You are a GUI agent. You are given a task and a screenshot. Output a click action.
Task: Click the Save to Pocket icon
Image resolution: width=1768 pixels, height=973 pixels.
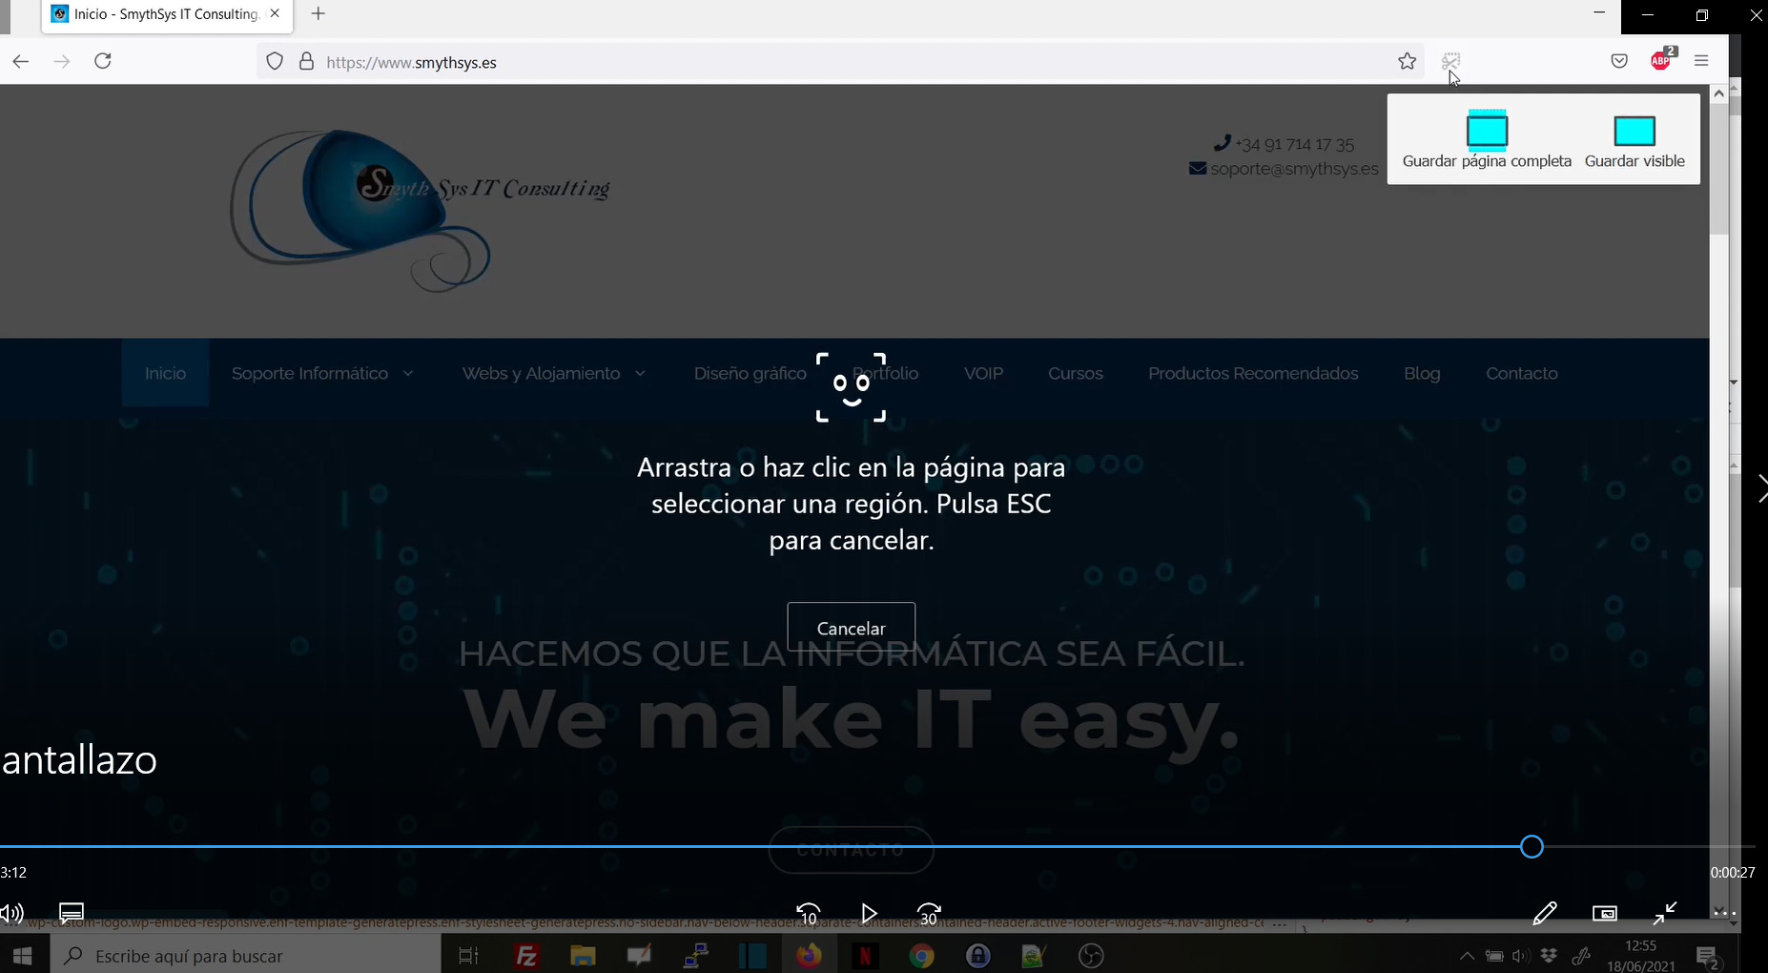tap(1619, 62)
